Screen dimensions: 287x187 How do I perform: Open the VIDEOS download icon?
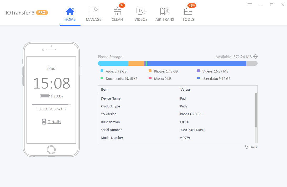click(141, 11)
